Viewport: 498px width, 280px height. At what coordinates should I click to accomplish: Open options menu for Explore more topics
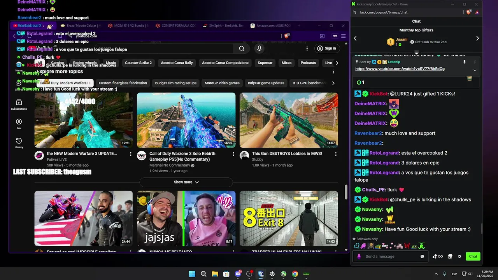pyautogui.click(x=333, y=72)
